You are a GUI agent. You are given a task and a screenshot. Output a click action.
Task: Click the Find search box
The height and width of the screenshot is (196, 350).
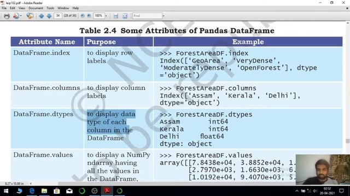[147, 16]
